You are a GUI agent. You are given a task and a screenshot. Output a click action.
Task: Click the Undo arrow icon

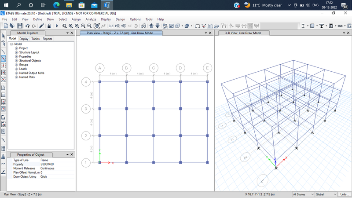pos(27,26)
